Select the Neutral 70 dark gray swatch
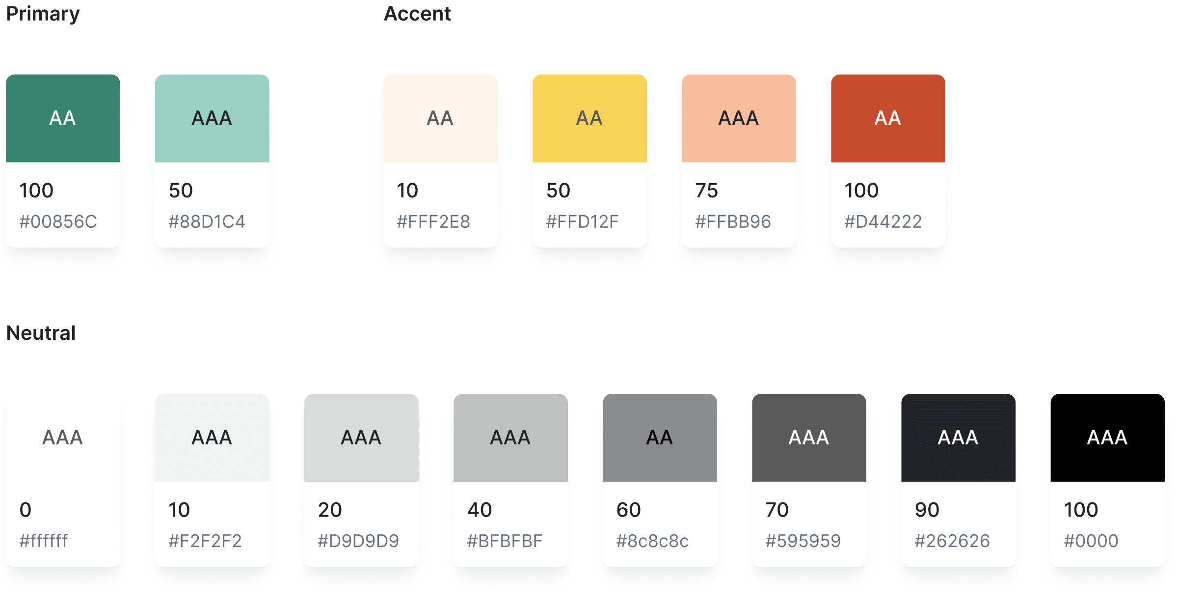Viewport: 1178px width, 604px height. [809, 438]
